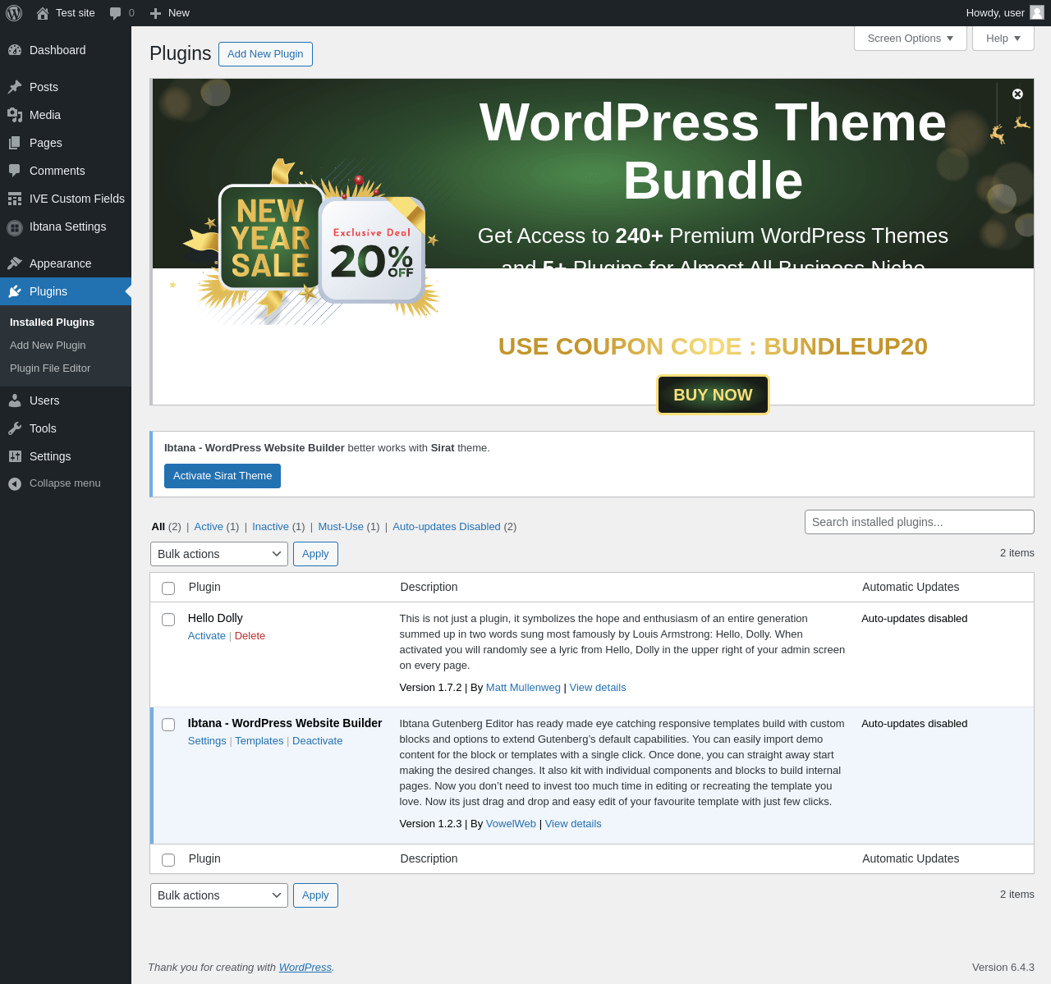Open Ibtana plugin Settings link
The image size is (1051, 984).
point(207,741)
